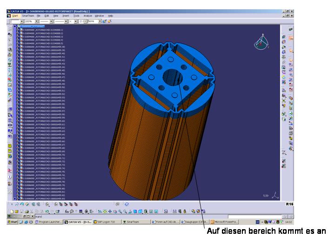This screenshot has width=335, height=251.
Task: Click the 14:02 system tray clock
Action: coord(288,222)
